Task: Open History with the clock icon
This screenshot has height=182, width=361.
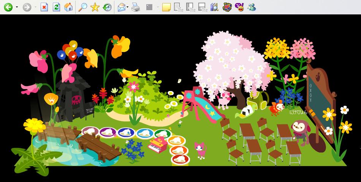Action: pyautogui.click(x=107, y=7)
